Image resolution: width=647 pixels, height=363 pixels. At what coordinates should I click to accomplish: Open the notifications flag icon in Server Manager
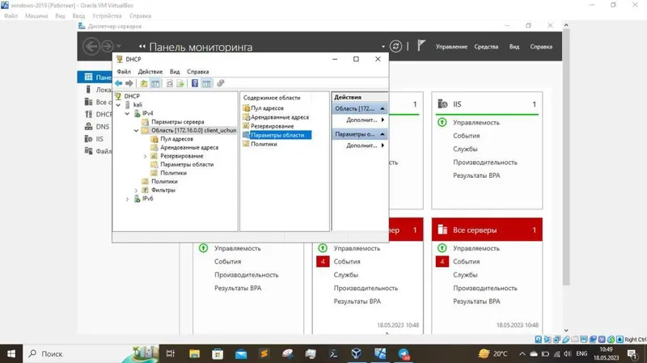point(421,45)
